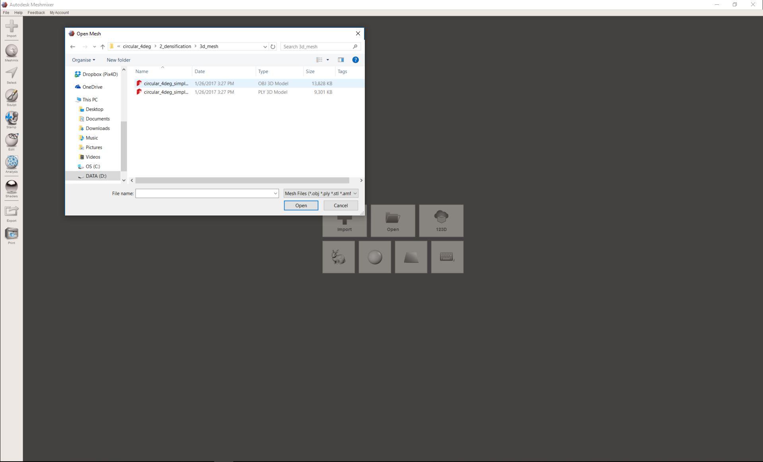Click the 123D cloud tile
The height and width of the screenshot is (462, 763).
click(441, 221)
